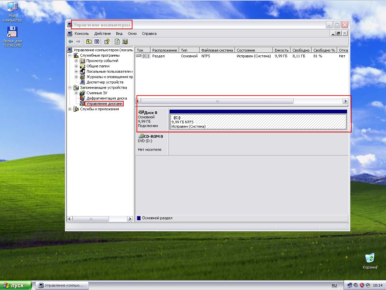Click the tree pane scroll right arrow
Image resolution: width=386 pixels, height=290 pixels.
(x=130, y=219)
